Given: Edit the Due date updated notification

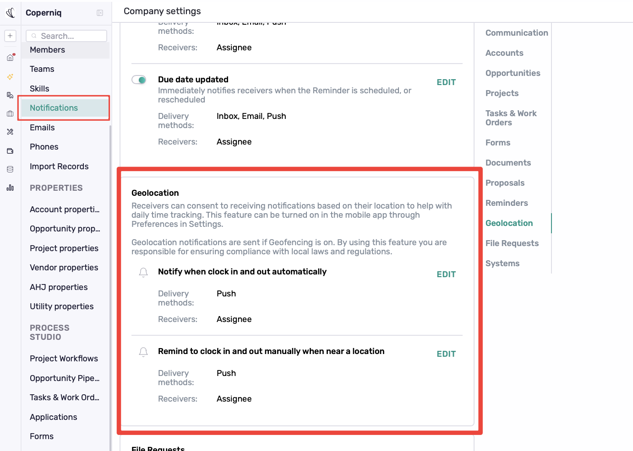Looking at the screenshot, I should (x=446, y=82).
